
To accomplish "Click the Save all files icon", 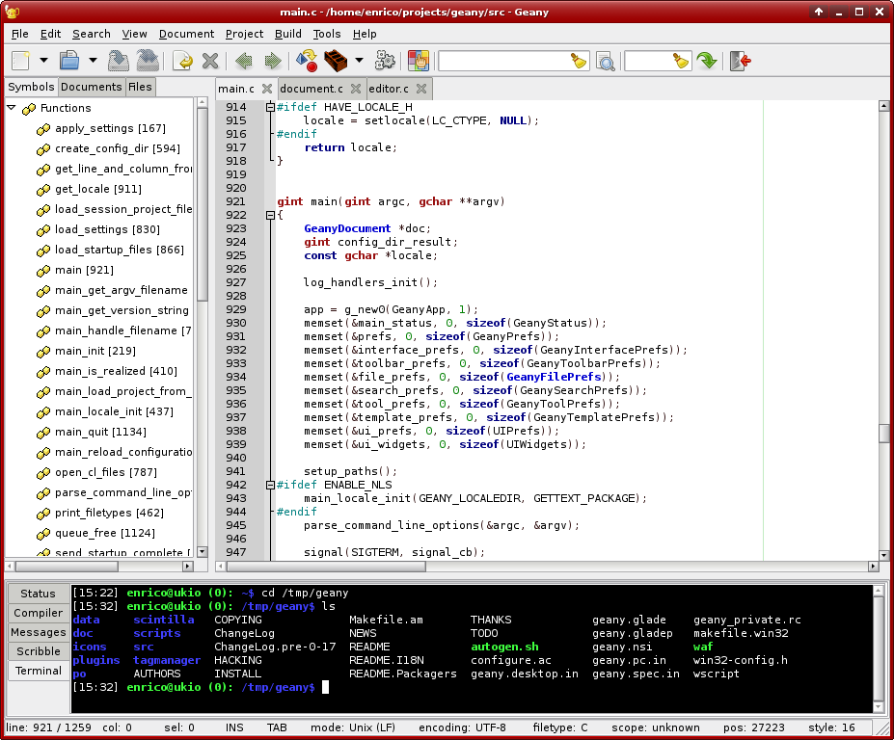I will [x=147, y=61].
